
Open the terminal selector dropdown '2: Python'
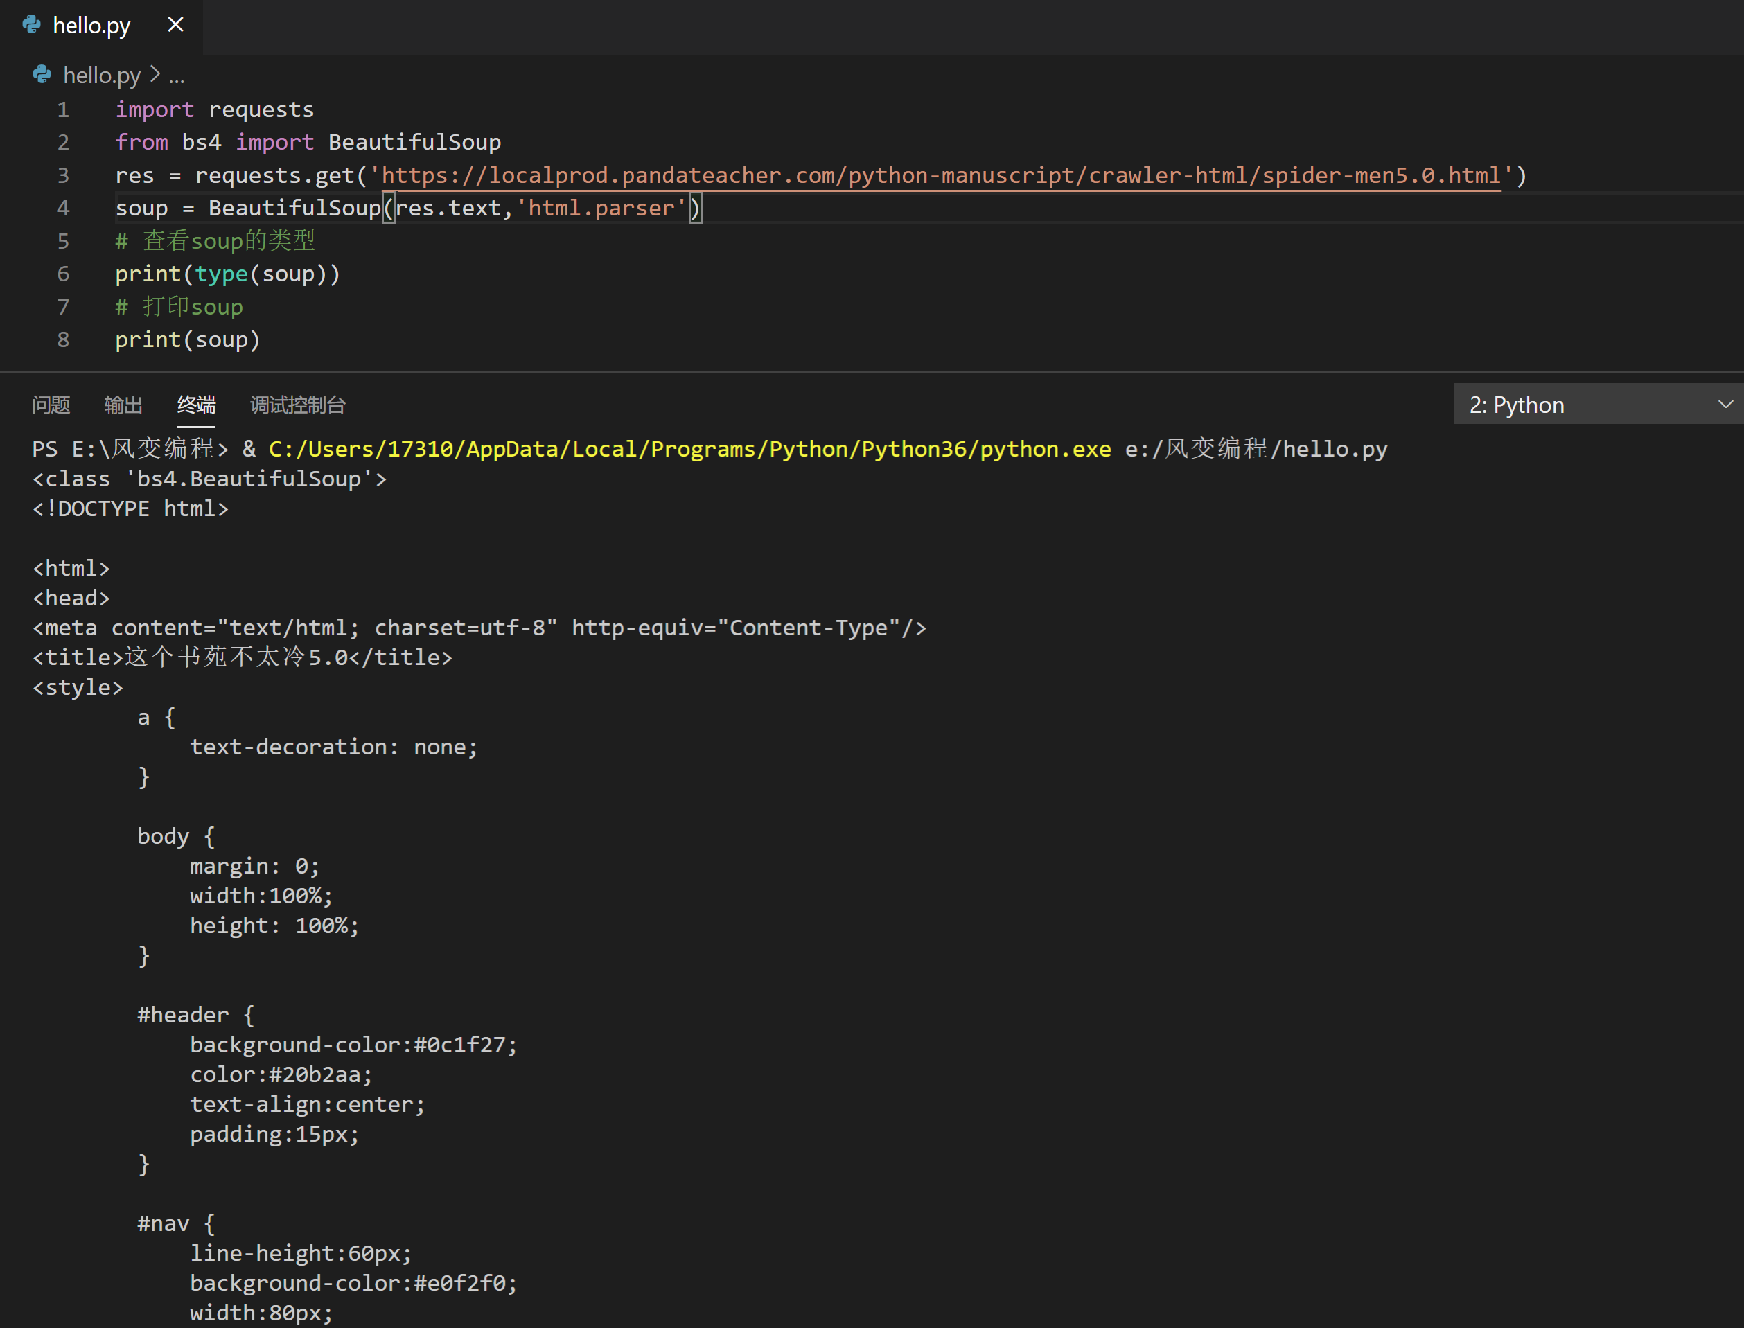pos(1598,404)
